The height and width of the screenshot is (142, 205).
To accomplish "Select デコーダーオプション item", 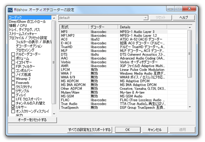I will pos(29,46).
